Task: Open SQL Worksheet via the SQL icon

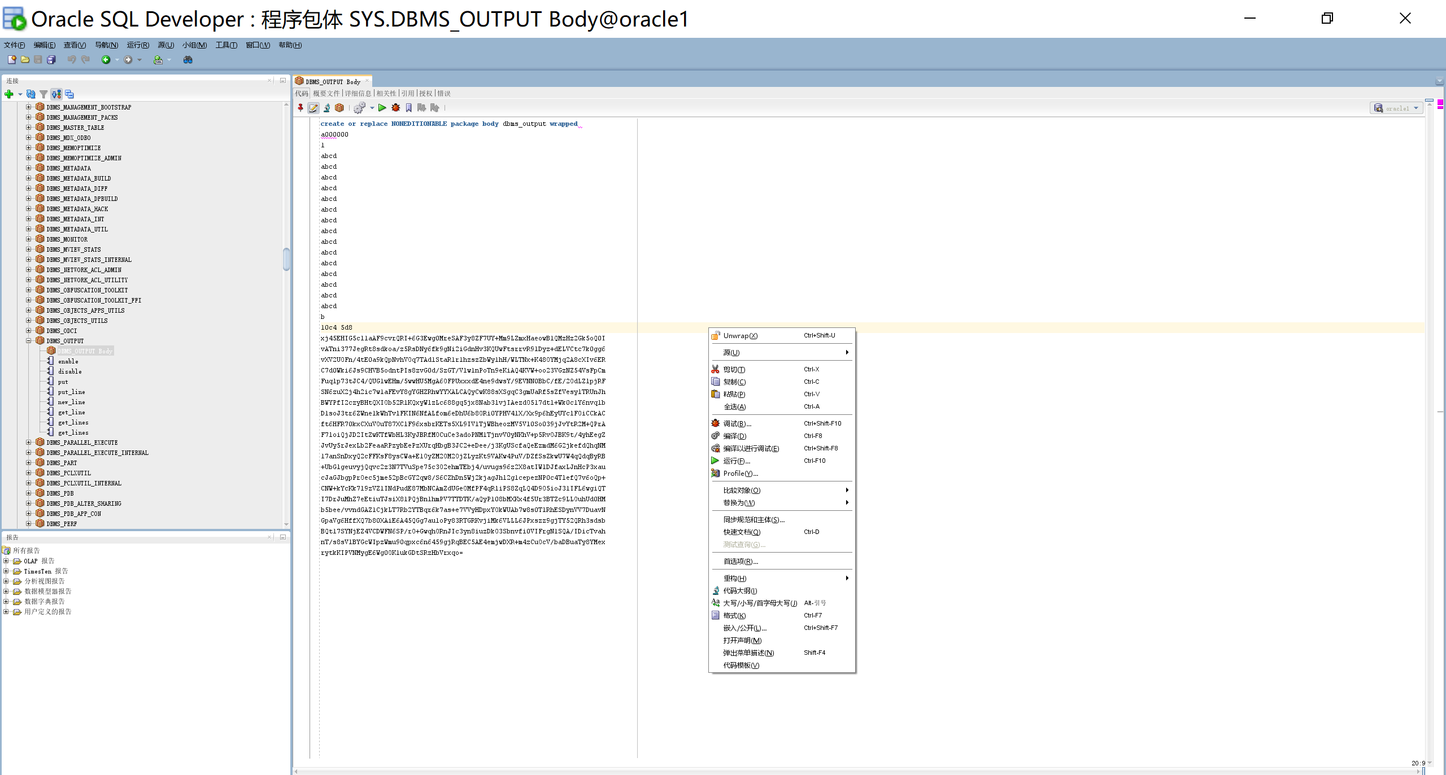Action: (158, 60)
